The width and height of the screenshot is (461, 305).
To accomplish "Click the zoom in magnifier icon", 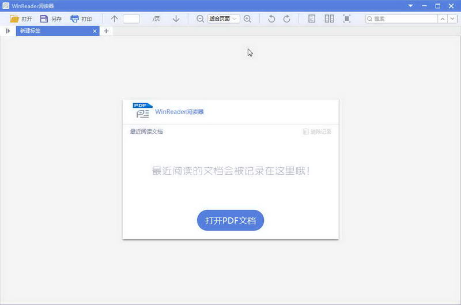I will (247, 18).
